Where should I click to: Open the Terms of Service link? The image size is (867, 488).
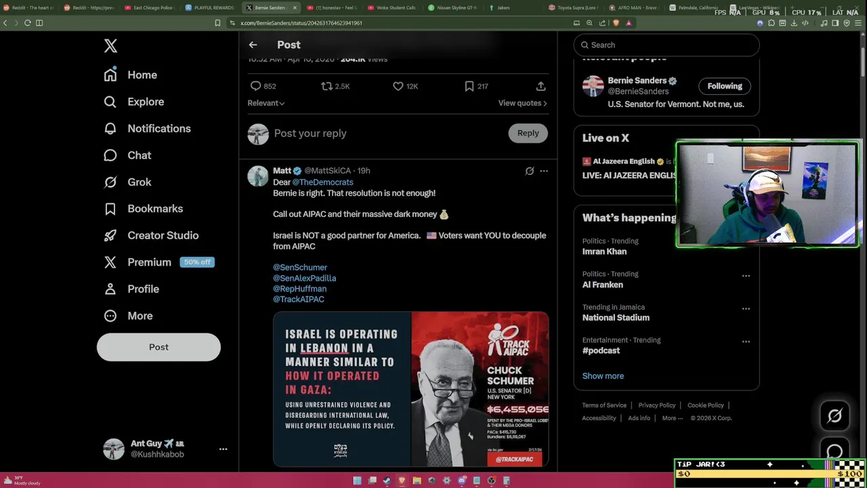[x=604, y=405]
